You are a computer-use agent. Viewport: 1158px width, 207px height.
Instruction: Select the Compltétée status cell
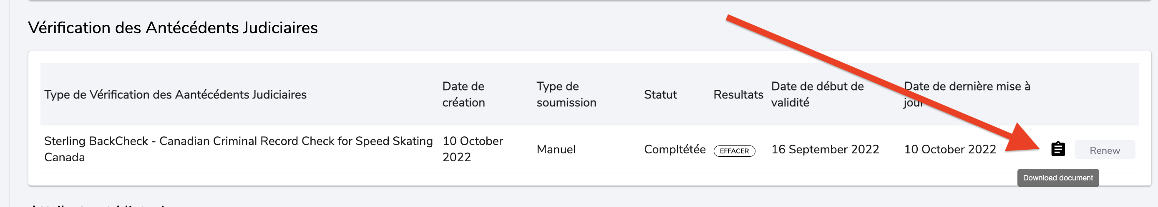674,149
